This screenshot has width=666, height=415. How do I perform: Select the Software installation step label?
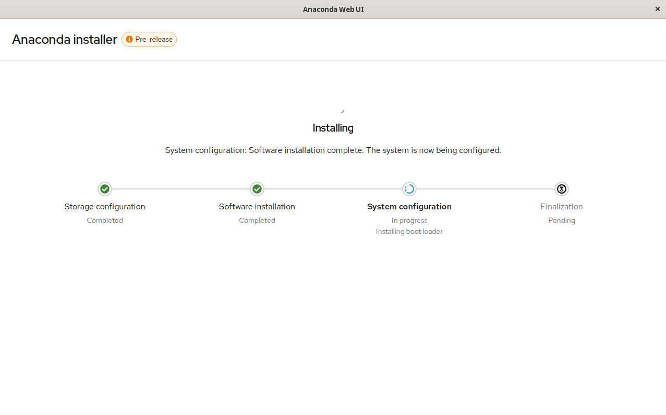tap(257, 207)
